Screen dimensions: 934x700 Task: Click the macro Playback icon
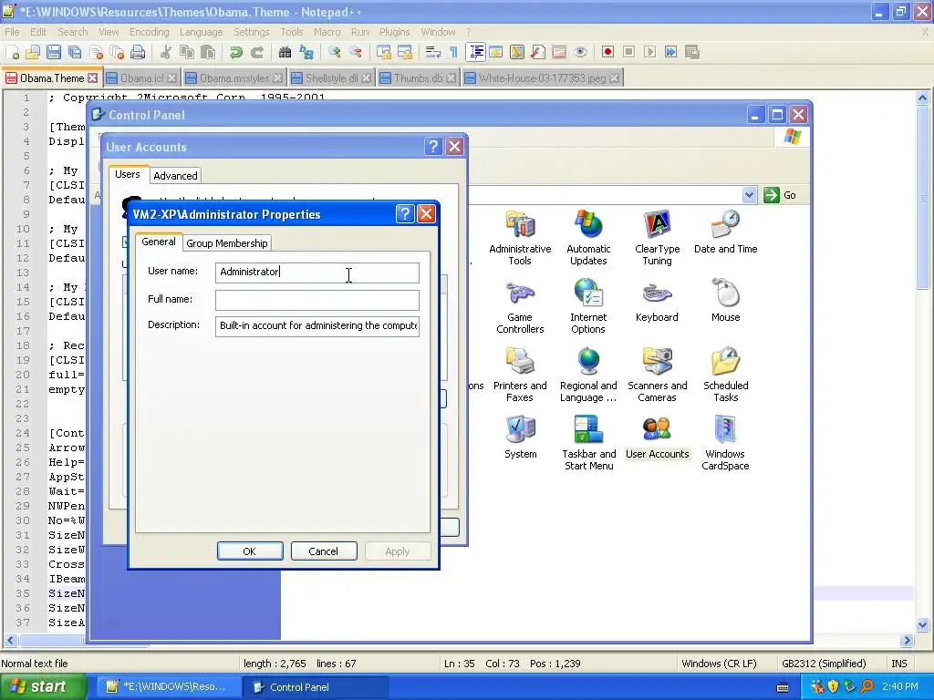click(x=649, y=52)
